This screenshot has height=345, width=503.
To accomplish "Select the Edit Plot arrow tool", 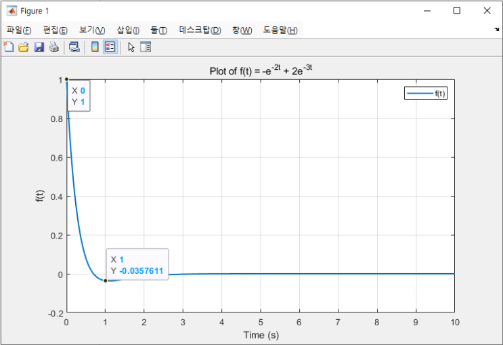I will [x=131, y=47].
